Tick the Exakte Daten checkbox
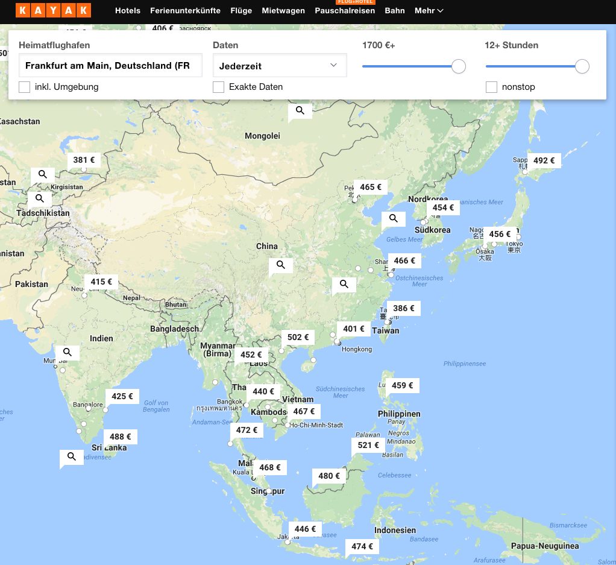This screenshot has height=565, width=616. pos(219,87)
